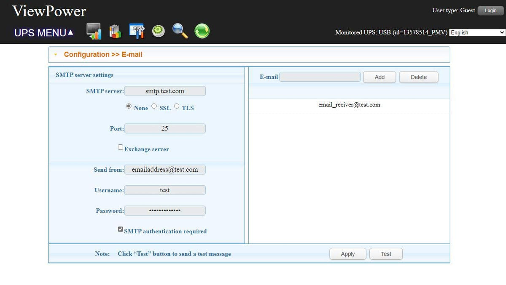Collapse the Configuration >> E-mail panel arrow
Image resolution: width=506 pixels, height=285 pixels.
click(x=55, y=55)
